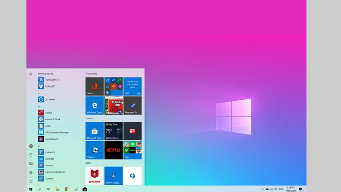
Task: Show hidden system tray icons
Action: coord(262,189)
